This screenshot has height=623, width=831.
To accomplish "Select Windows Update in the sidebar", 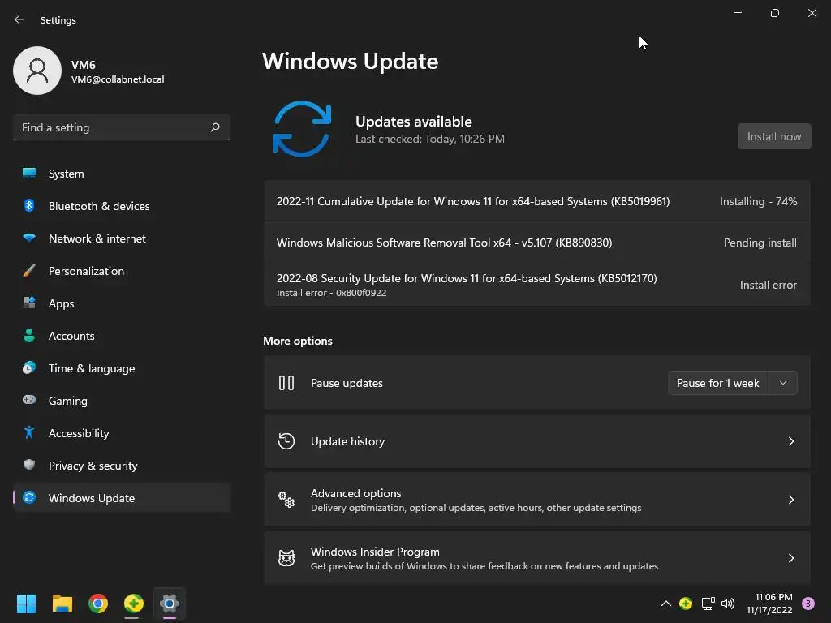I will click(122, 498).
